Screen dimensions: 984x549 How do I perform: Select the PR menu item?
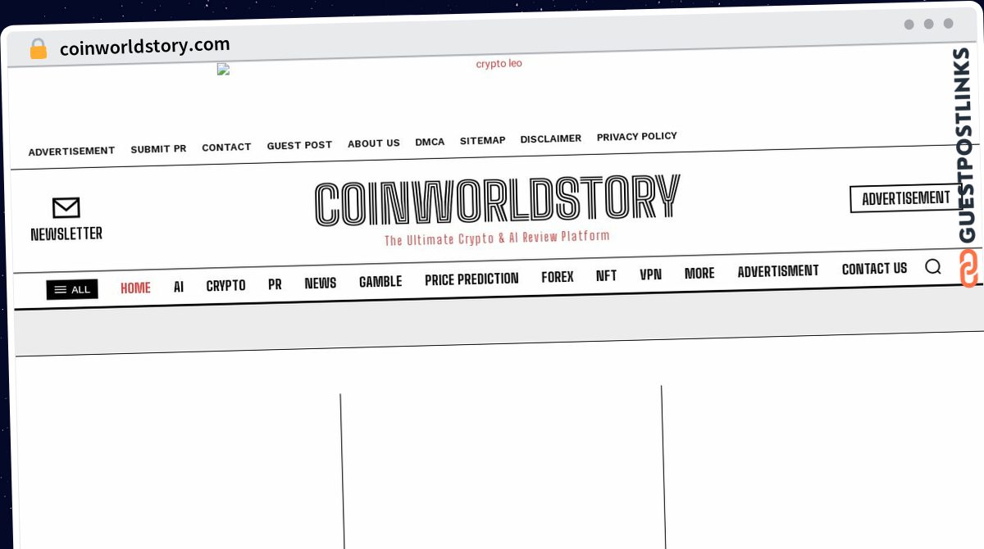coord(275,284)
